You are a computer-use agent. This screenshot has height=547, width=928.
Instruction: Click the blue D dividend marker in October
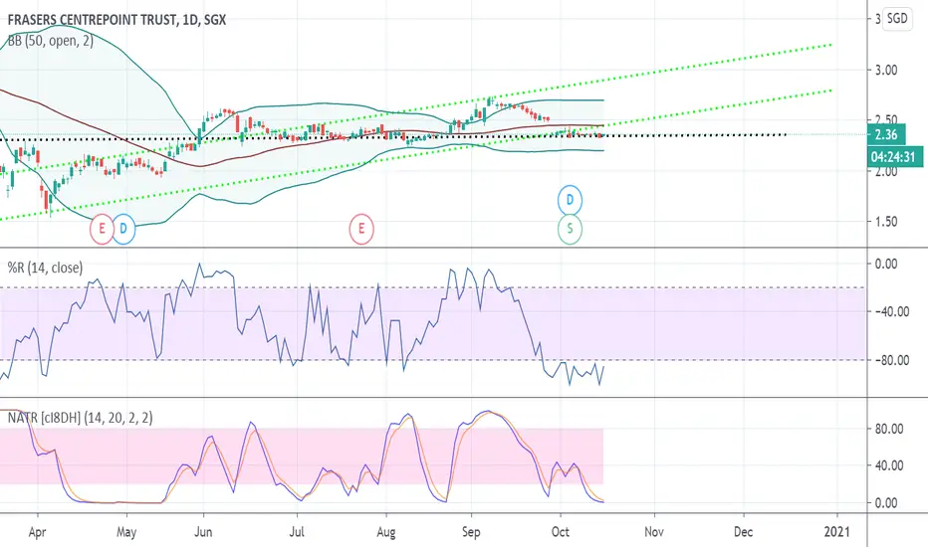point(570,200)
